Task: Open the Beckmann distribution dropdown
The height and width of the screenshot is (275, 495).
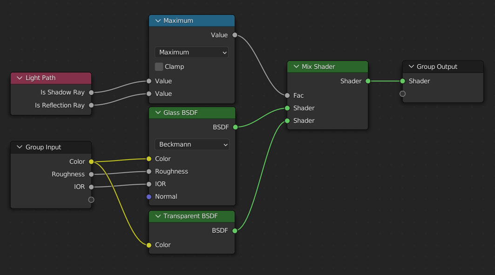Action: pyautogui.click(x=191, y=144)
